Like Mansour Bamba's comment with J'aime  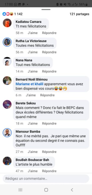(33, 152)
